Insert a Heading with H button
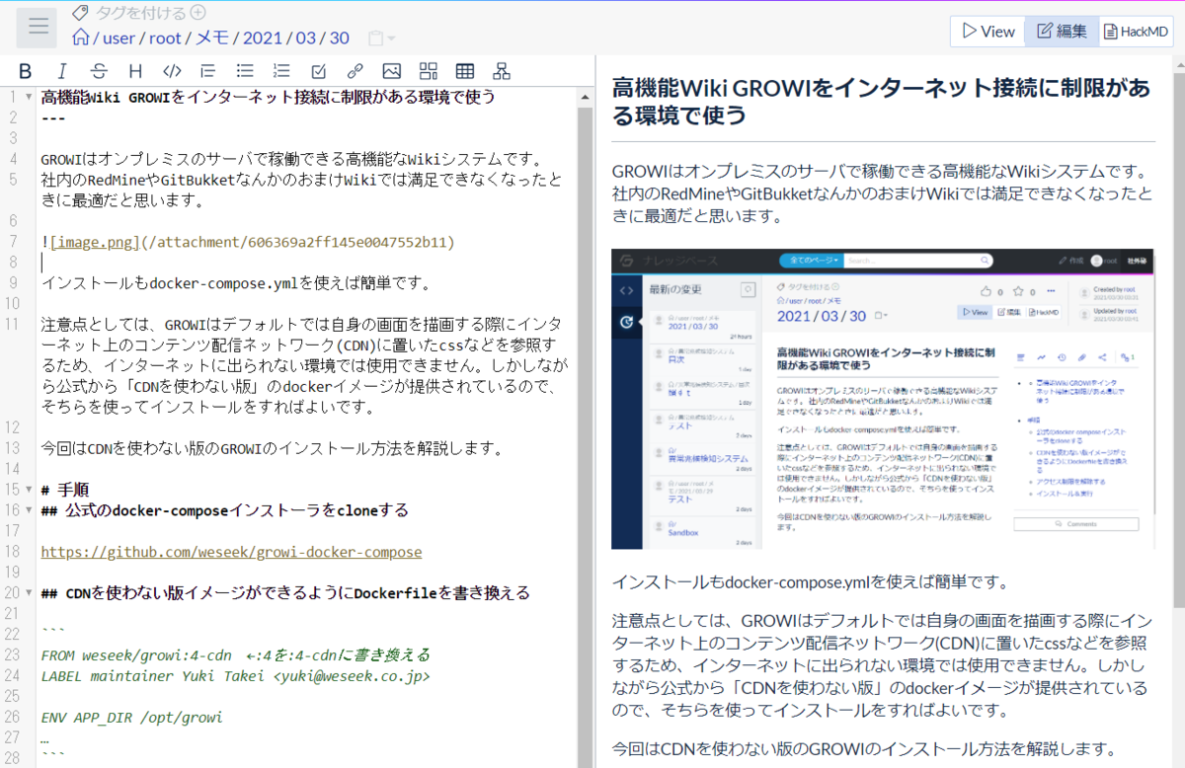Viewport: 1185px width, 768px height. click(x=135, y=71)
